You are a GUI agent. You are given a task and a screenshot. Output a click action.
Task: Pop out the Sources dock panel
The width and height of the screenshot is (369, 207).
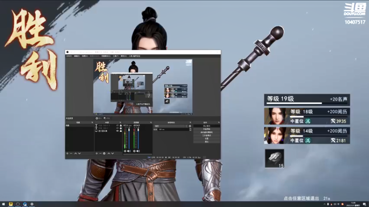point(120,122)
